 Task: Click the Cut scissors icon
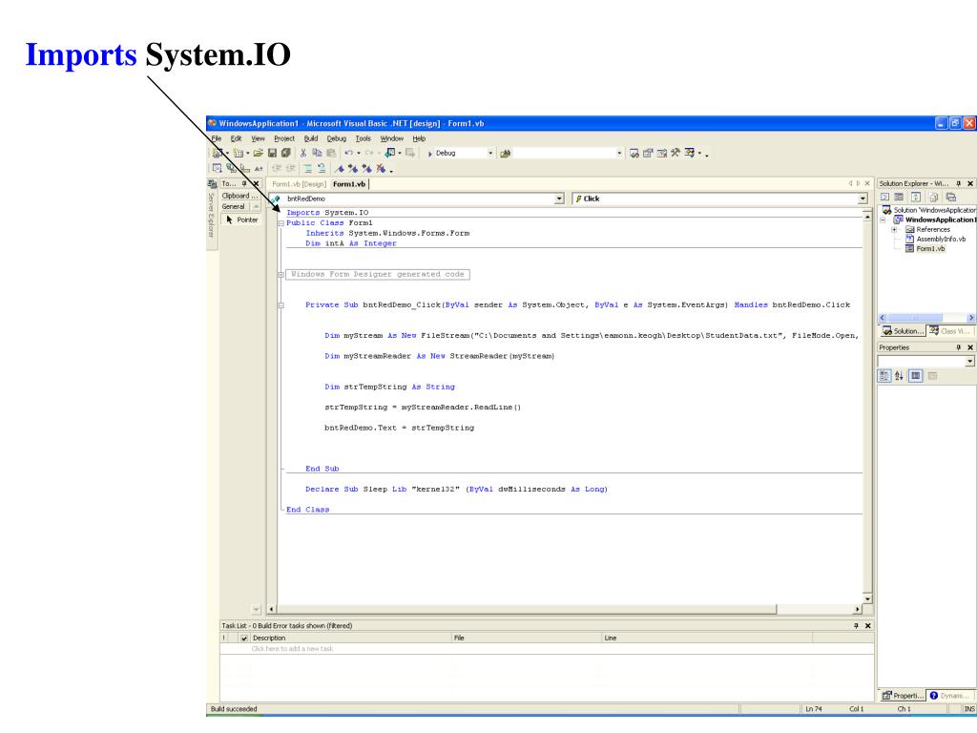[x=302, y=153]
